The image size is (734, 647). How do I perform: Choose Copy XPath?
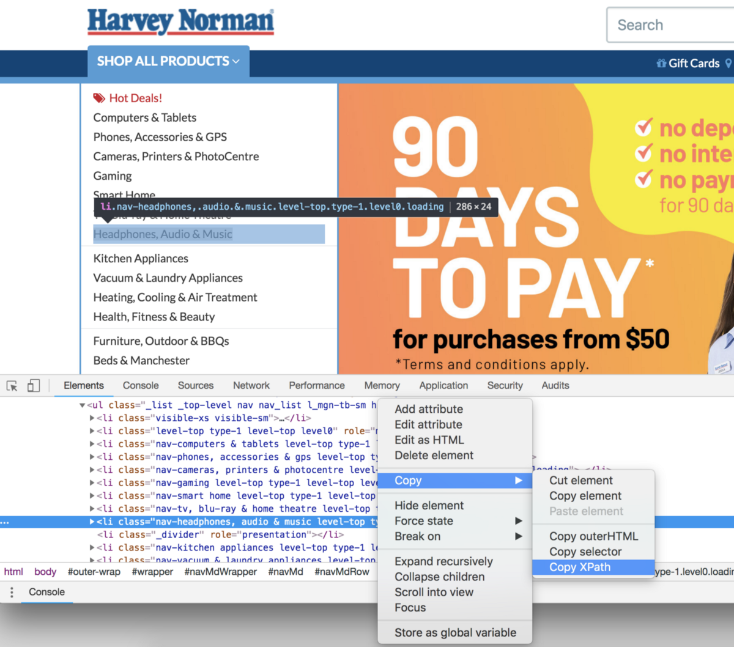(x=593, y=567)
